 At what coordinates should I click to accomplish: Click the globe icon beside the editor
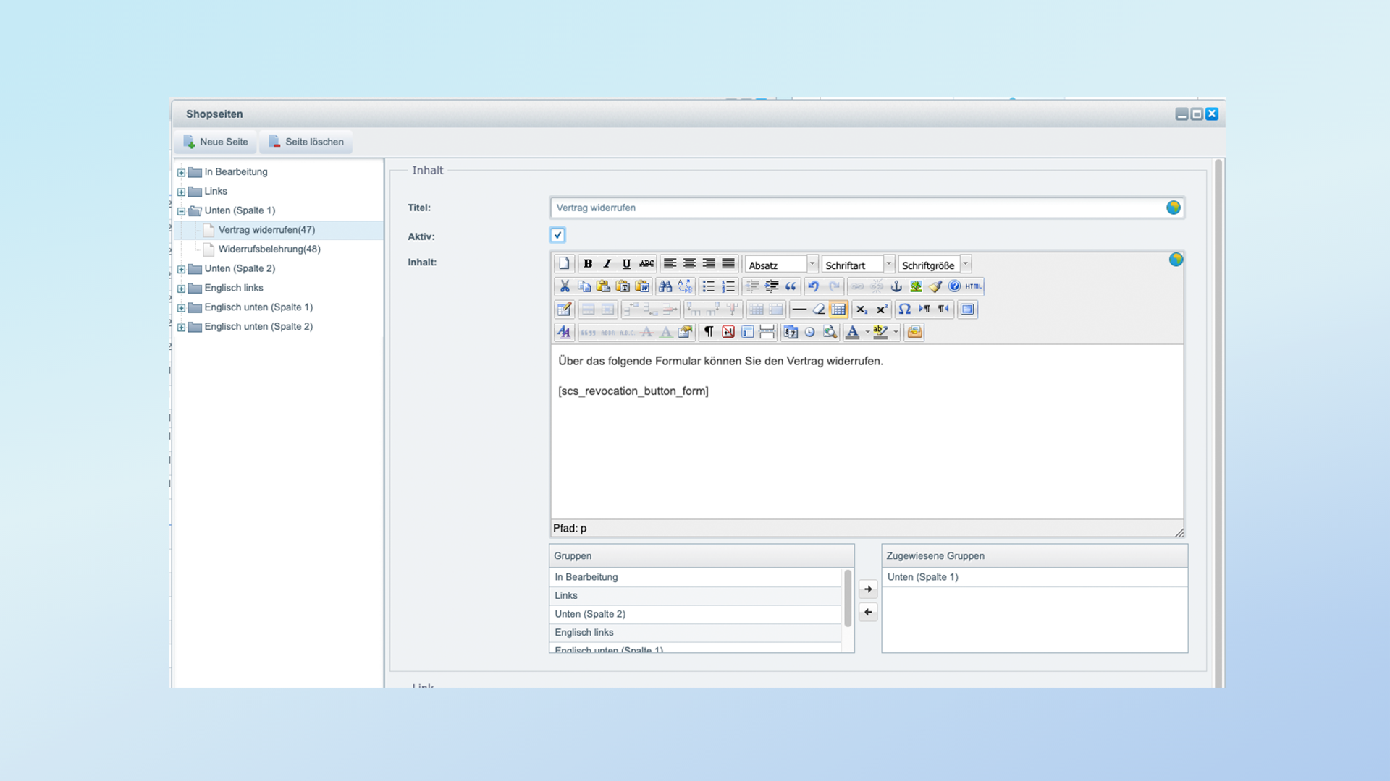[1176, 260]
